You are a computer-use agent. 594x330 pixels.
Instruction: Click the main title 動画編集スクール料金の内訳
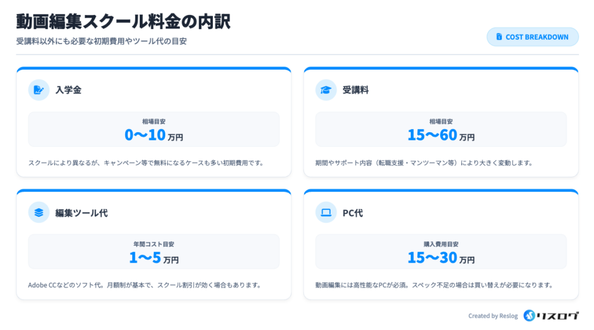[x=124, y=21]
